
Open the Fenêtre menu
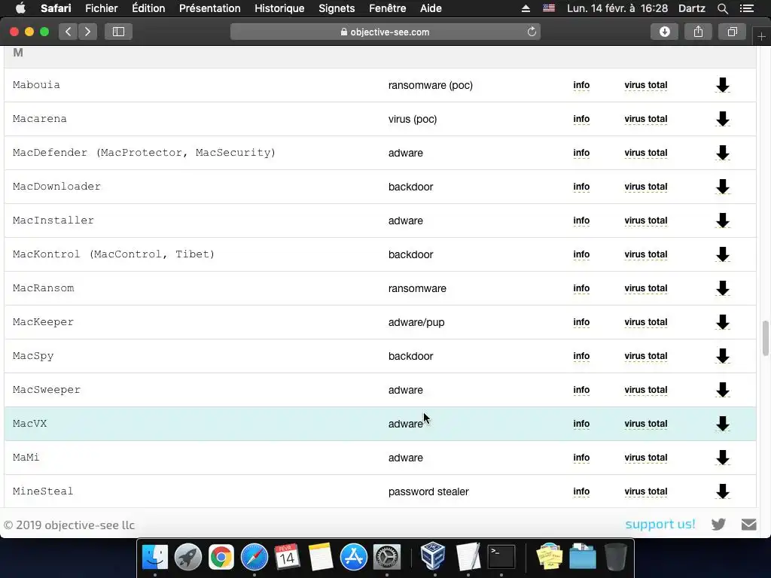pyautogui.click(x=388, y=8)
